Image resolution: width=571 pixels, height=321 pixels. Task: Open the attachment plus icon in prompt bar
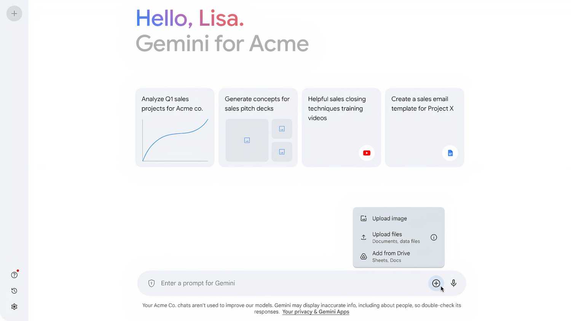click(436, 283)
